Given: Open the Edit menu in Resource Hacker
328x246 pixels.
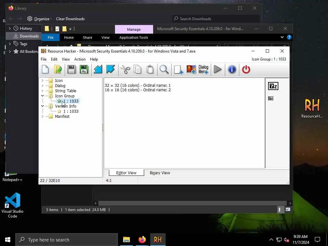Looking at the screenshot, I should coord(54,59).
